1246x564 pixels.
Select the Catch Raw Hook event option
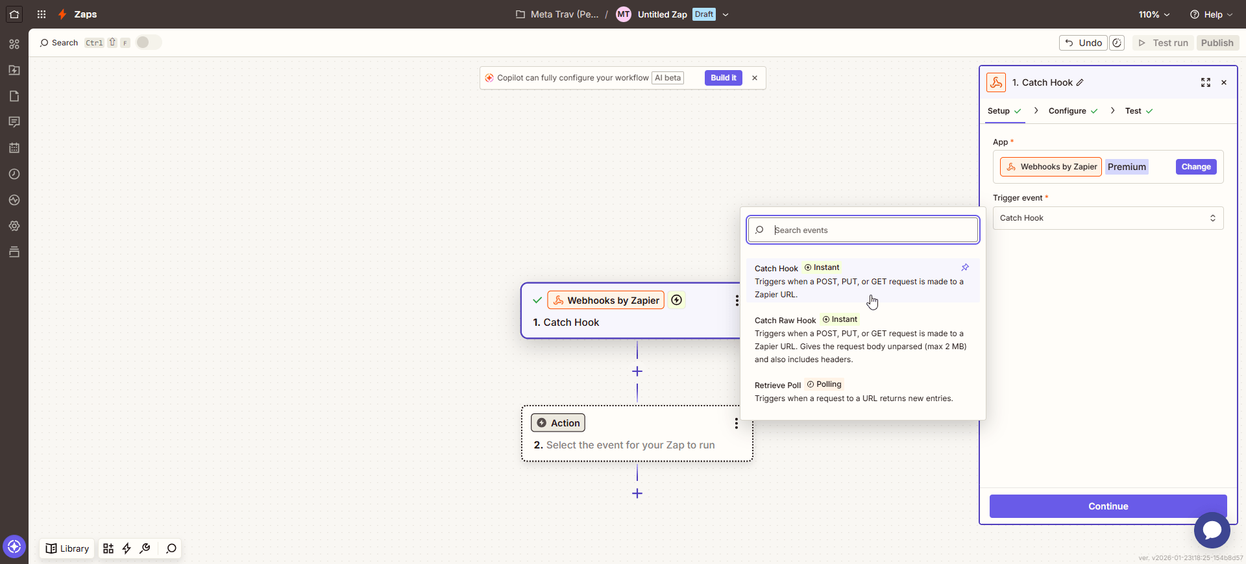coord(862,339)
